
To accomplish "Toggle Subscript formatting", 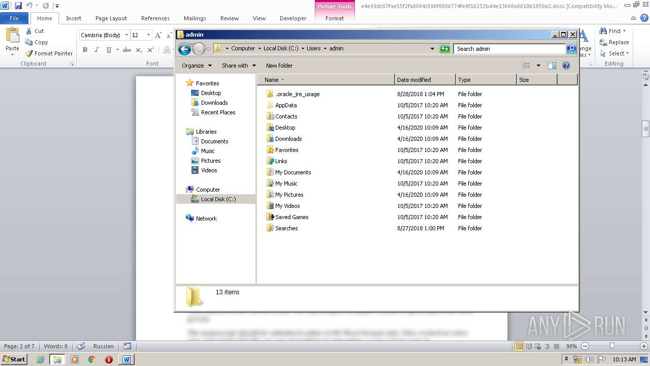I will (x=139, y=50).
